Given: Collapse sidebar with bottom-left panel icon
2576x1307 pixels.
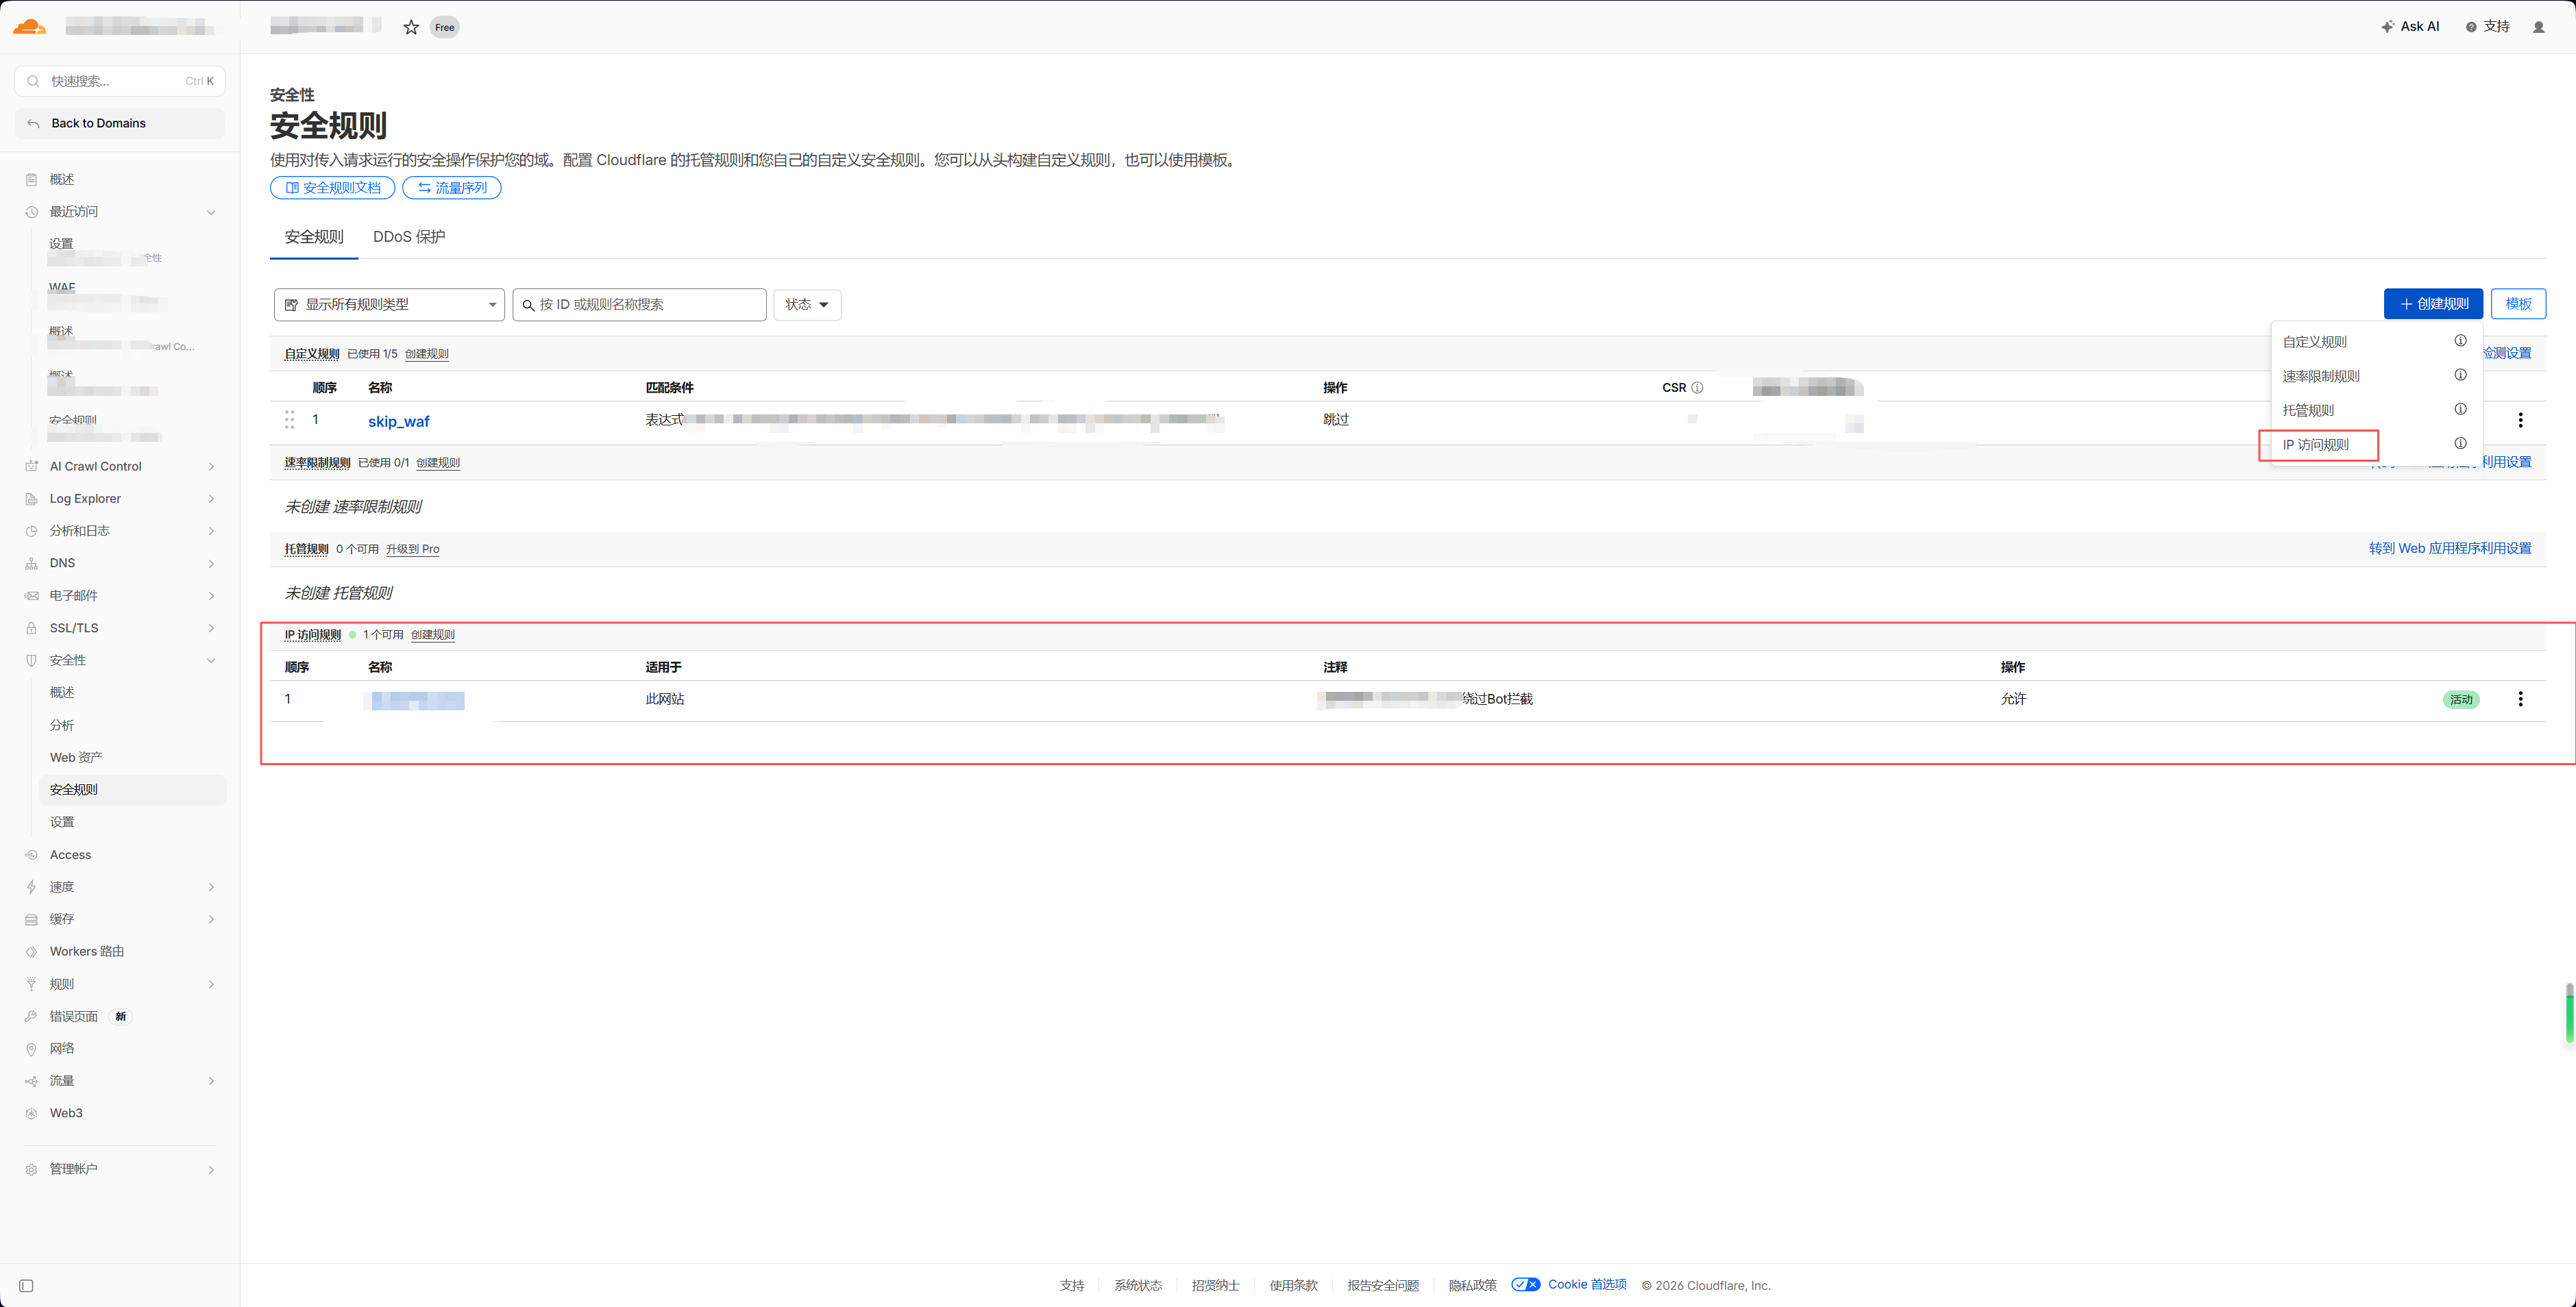Looking at the screenshot, I should (27, 1286).
